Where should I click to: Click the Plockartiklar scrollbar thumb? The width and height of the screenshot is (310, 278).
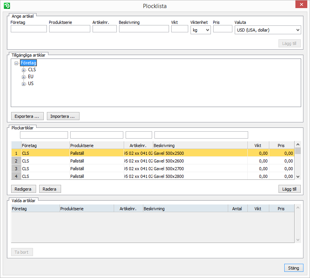click(298, 151)
